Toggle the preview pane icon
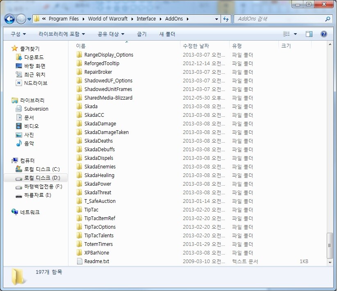Screen dimensions: 337x291 [x=309, y=34]
